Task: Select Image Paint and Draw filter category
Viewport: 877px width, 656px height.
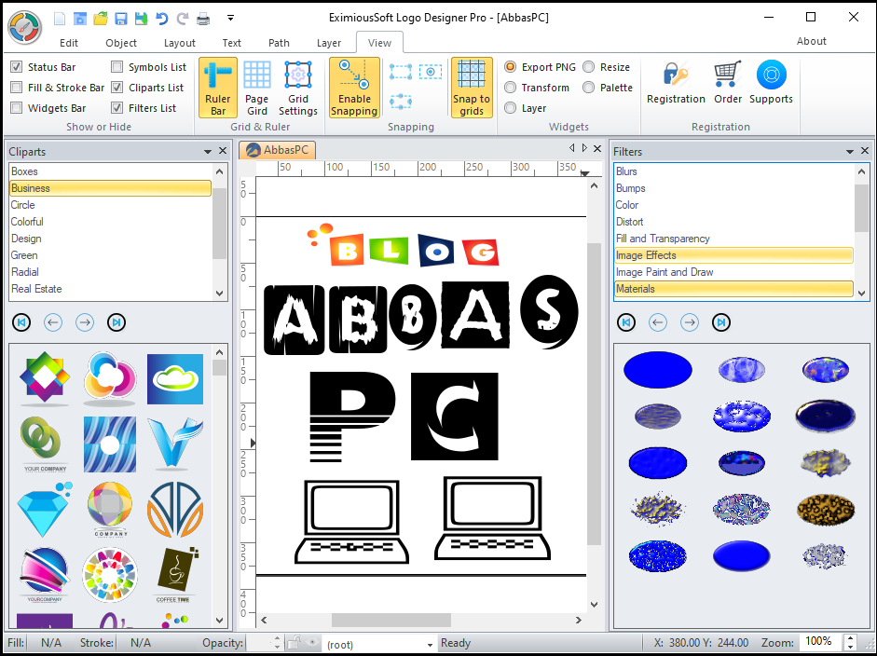Action: [733, 272]
